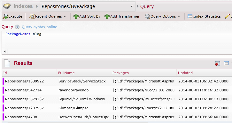Click the pencil edit icon in toolbar
The width and height of the screenshot is (232, 123).
click(227, 16)
